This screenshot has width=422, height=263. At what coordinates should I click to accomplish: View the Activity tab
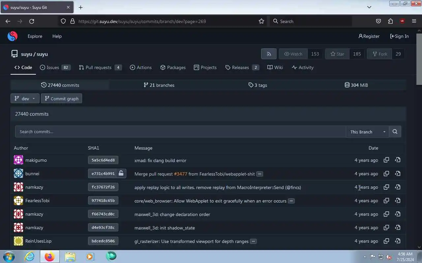pyautogui.click(x=303, y=67)
